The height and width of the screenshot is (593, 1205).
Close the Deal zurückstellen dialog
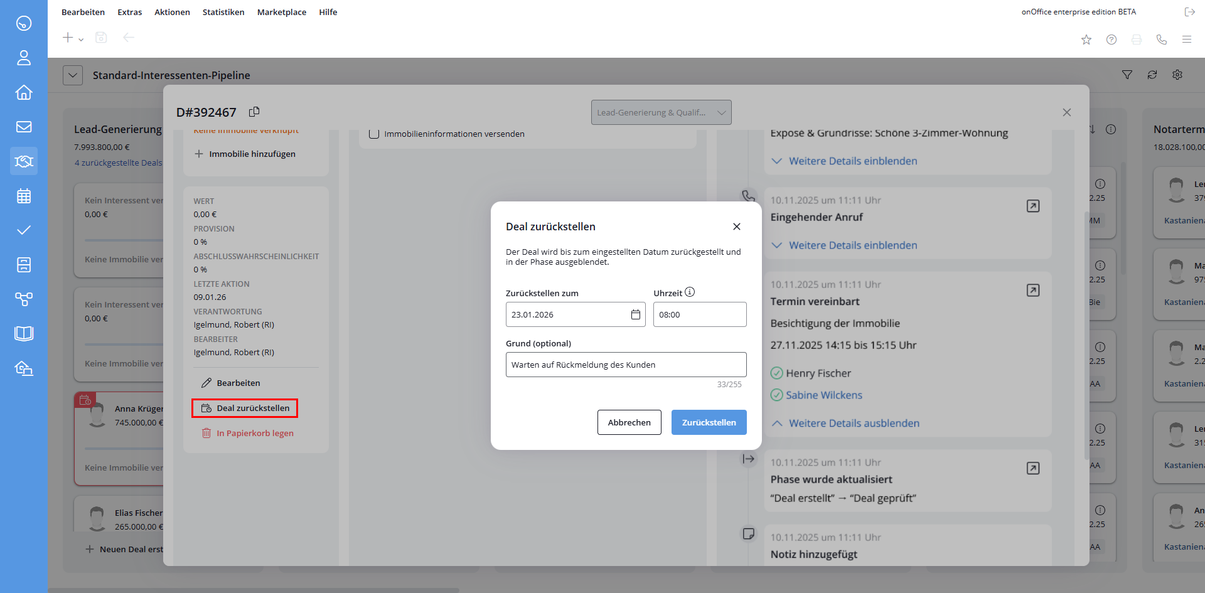tap(737, 227)
